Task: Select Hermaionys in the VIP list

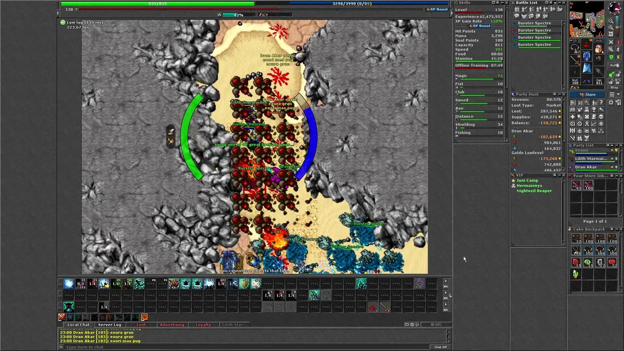Action: click(x=529, y=186)
